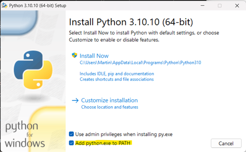246x152 pixels.
Task: Click 'Creates shortcuts and file associations' text
Action: coord(116,79)
